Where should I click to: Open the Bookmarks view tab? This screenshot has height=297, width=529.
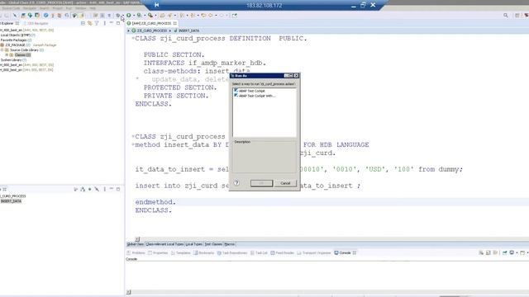204,253
